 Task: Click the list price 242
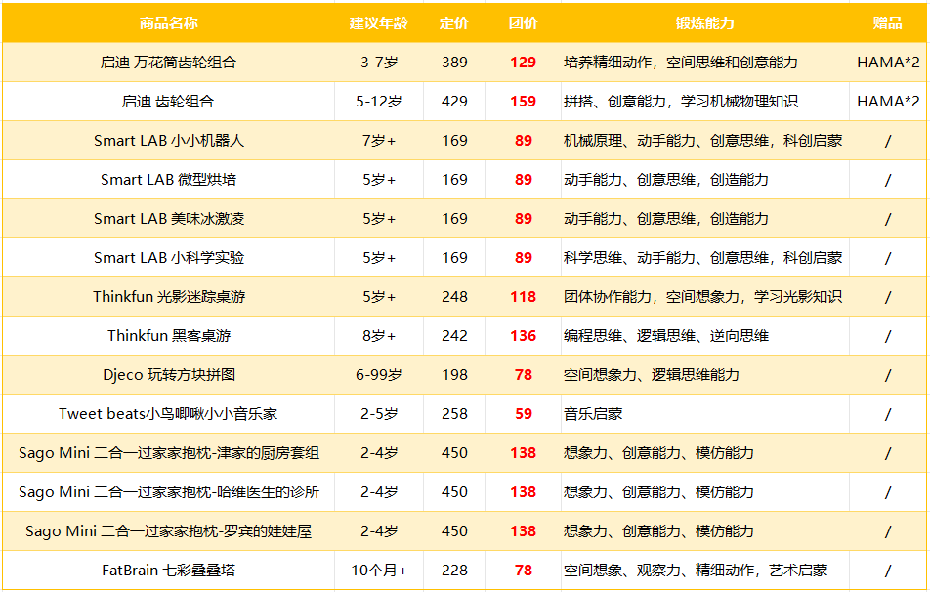[454, 336]
